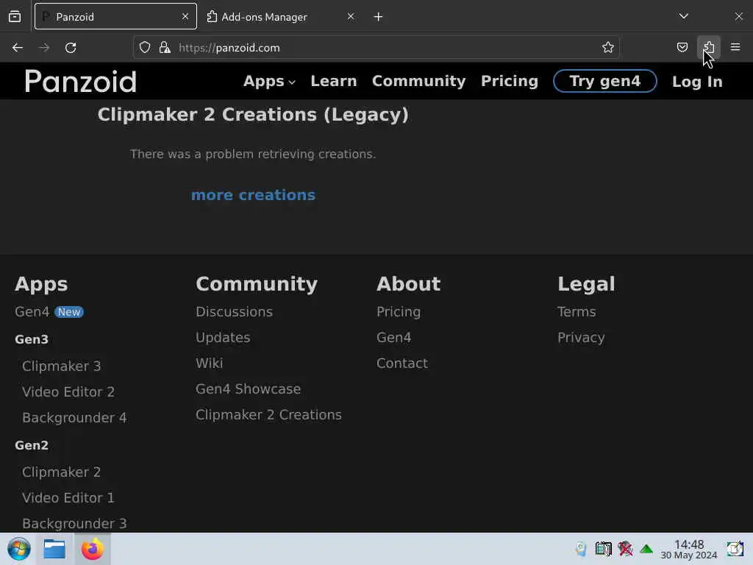Open Gen4 in footer Apps list
The width and height of the screenshot is (753, 565).
click(32, 312)
